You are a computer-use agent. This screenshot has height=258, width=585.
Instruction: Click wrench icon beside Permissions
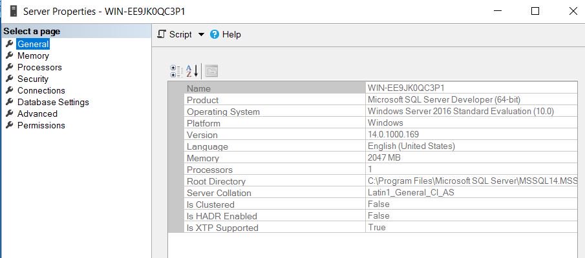[x=10, y=124]
